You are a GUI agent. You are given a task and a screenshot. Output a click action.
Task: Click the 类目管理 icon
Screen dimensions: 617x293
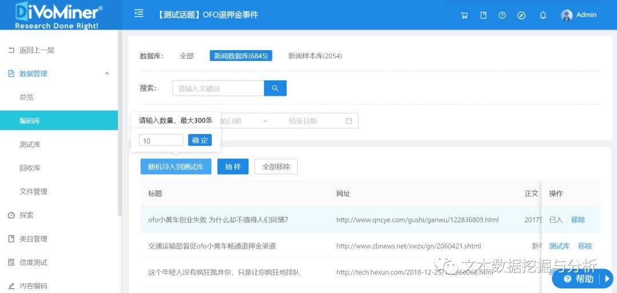[x=11, y=239]
